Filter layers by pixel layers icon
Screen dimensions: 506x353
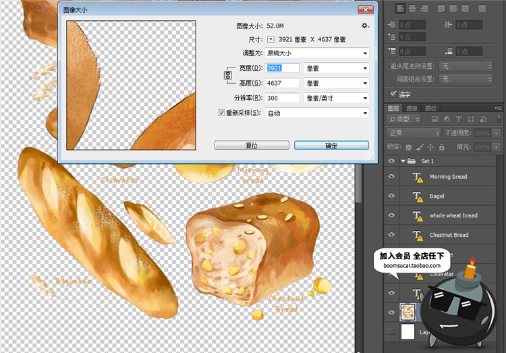click(435, 119)
